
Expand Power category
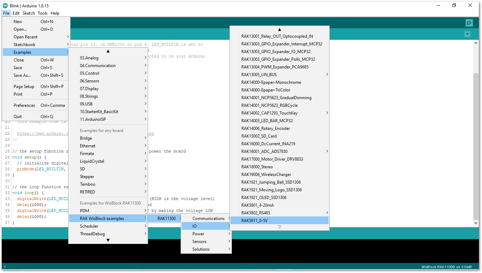[206, 234]
